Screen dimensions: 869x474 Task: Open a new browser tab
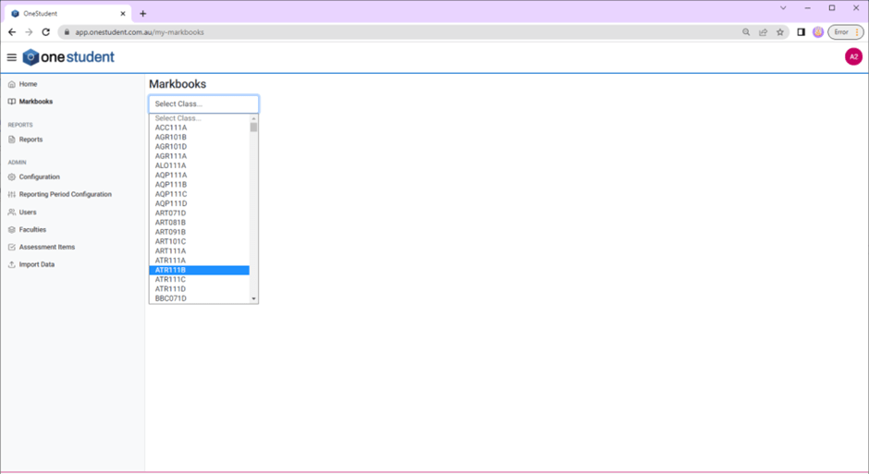(142, 14)
